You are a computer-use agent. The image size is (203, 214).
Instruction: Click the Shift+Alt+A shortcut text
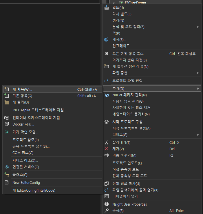(x=87, y=96)
